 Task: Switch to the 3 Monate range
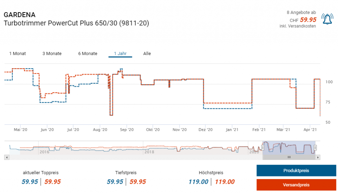click(52, 54)
